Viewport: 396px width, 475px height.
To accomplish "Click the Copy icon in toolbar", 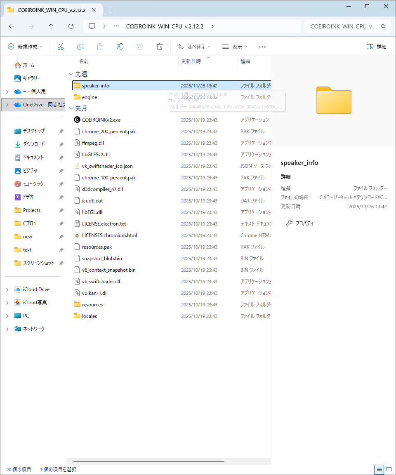I will [x=80, y=47].
